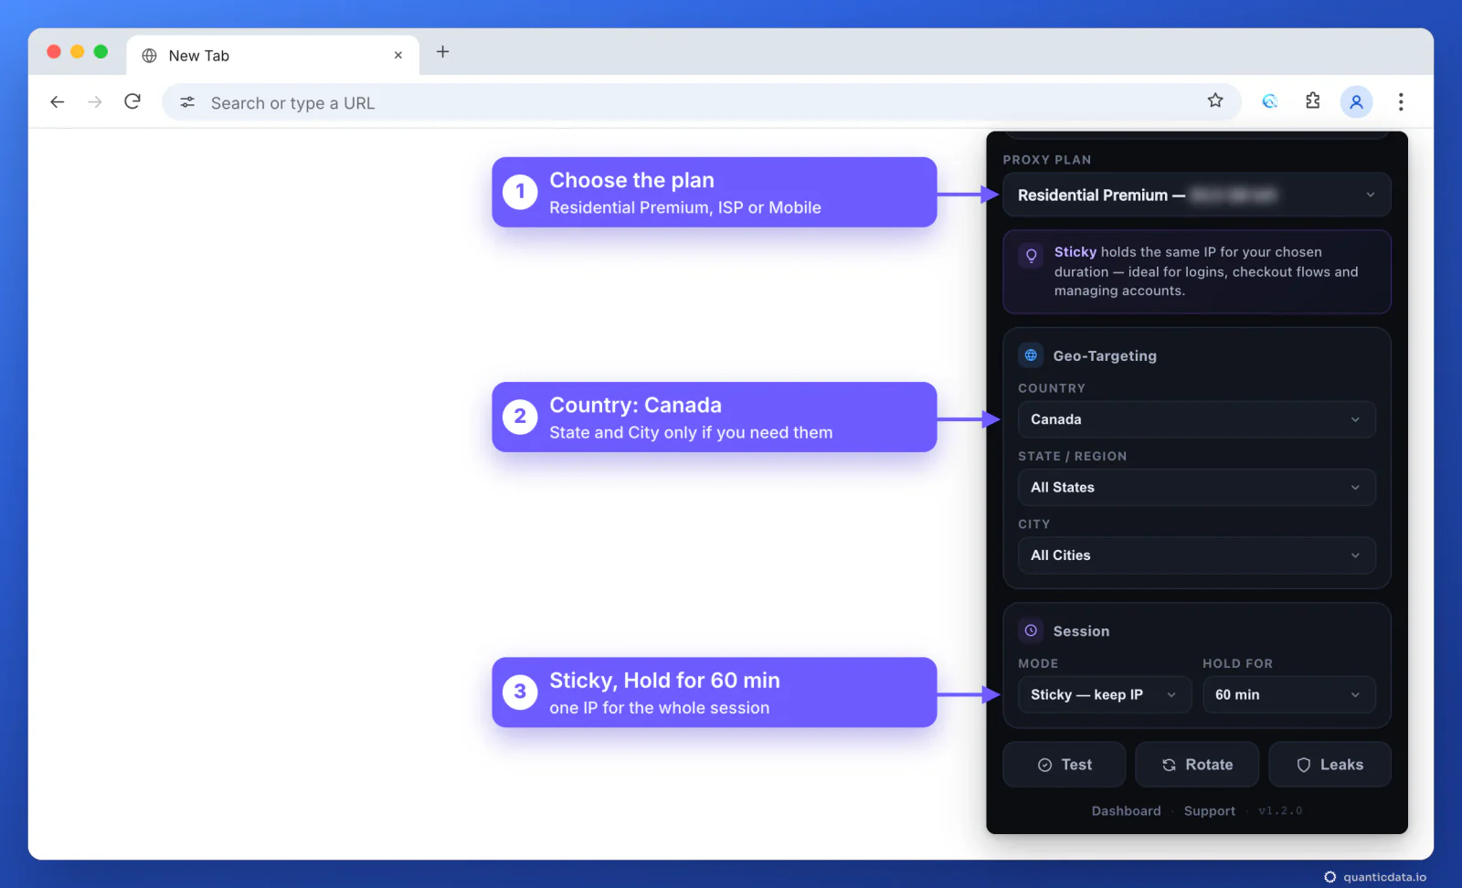Image resolution: width=1462 pixels, height=888 pixels.
Task: Click the Search or type a URL field
Action: [702, 102]
